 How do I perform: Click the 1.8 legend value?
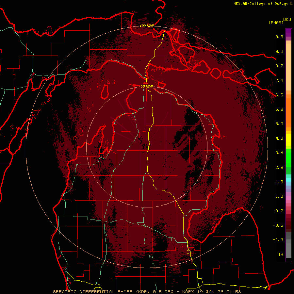click(x=279, y=182)
